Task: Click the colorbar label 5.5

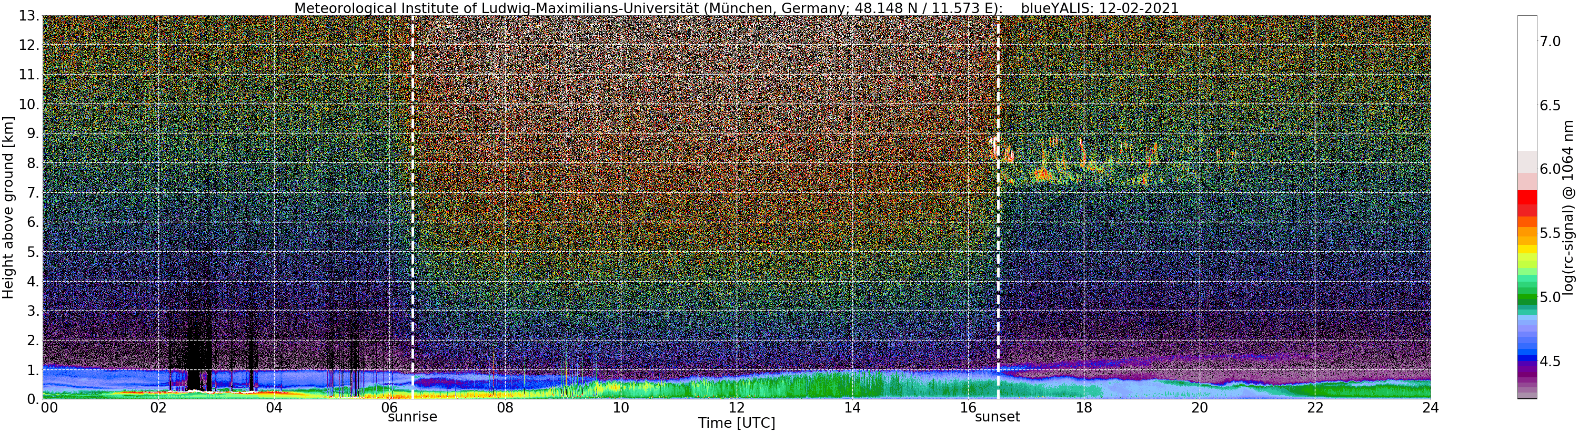Action: pyautogui.click(x=1550, y=233)
